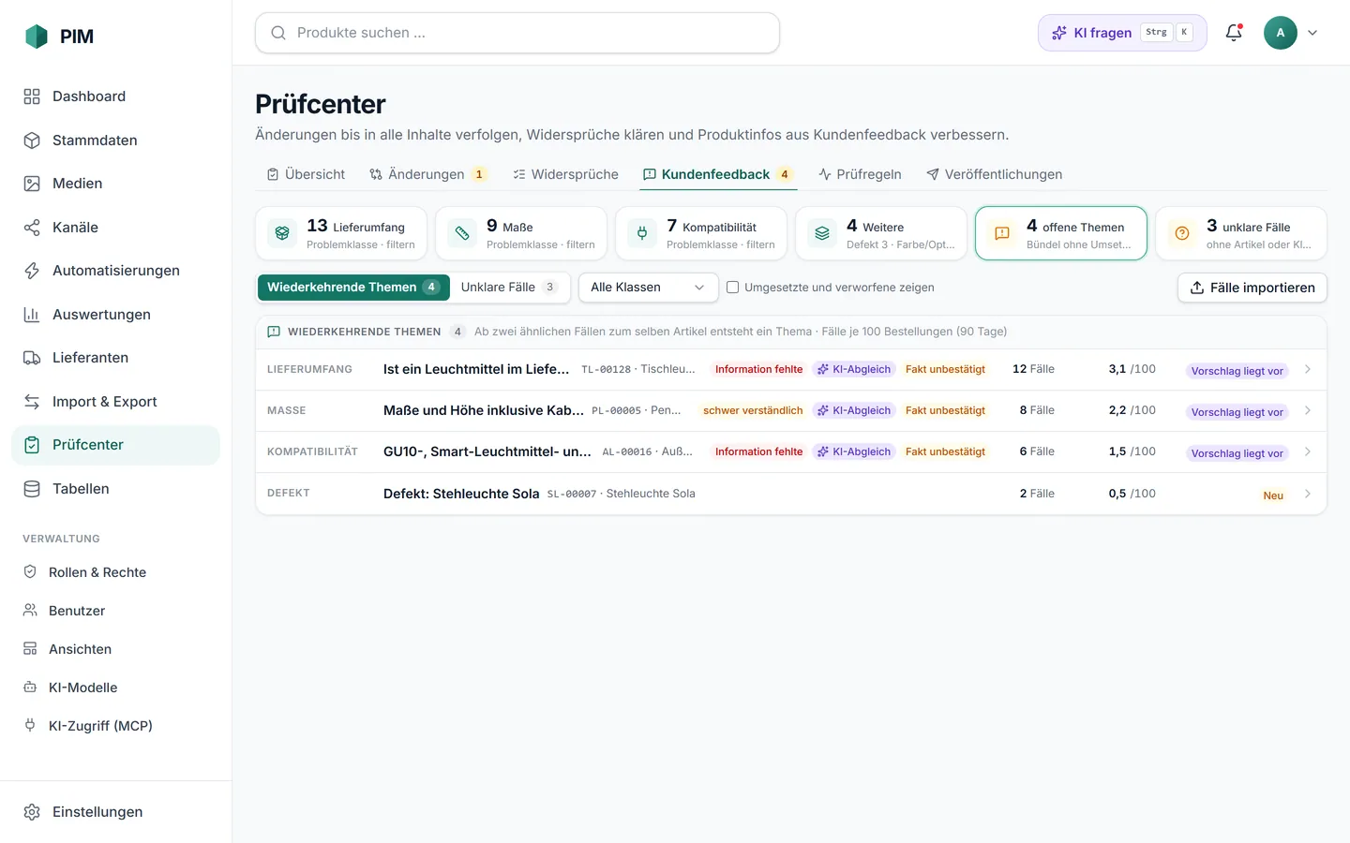Click the 'Neu' status badge
1350x843 pixels.
(x=1273, y=495)
